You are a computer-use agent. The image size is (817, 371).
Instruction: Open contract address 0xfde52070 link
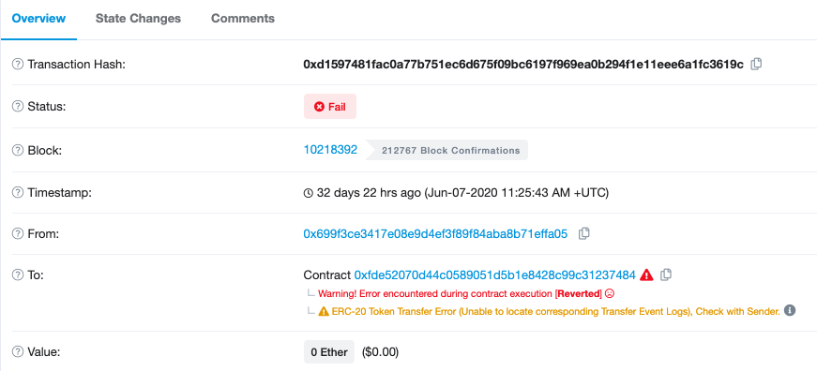495,275
